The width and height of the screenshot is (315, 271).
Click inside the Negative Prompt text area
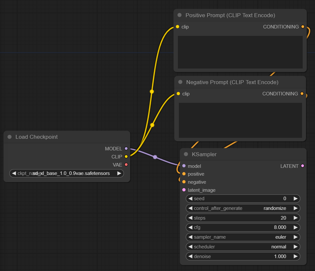pyautogui.click(x=240, y=120)
